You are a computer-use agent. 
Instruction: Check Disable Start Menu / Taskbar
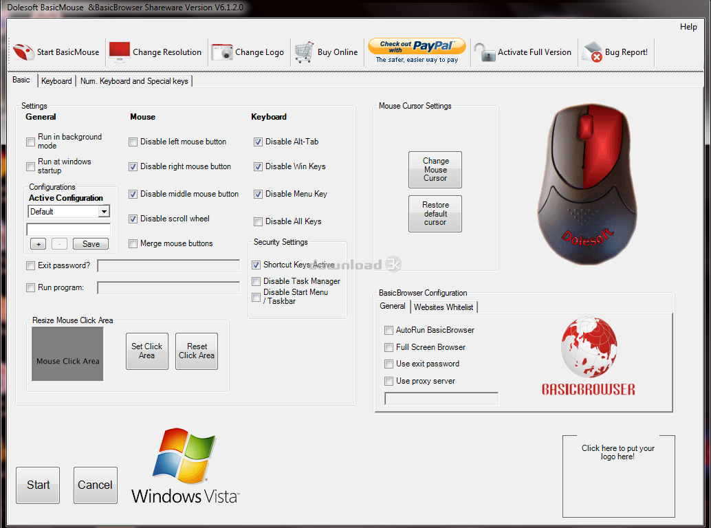[256, 297]
